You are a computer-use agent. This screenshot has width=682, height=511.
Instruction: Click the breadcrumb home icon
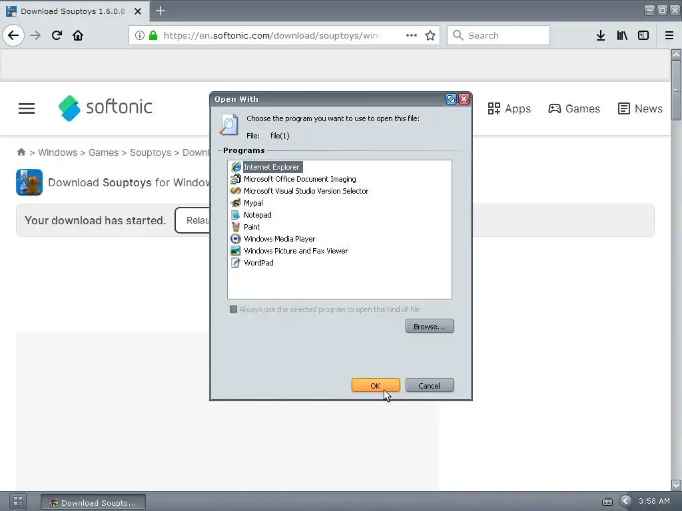click(x=21, y=152)
